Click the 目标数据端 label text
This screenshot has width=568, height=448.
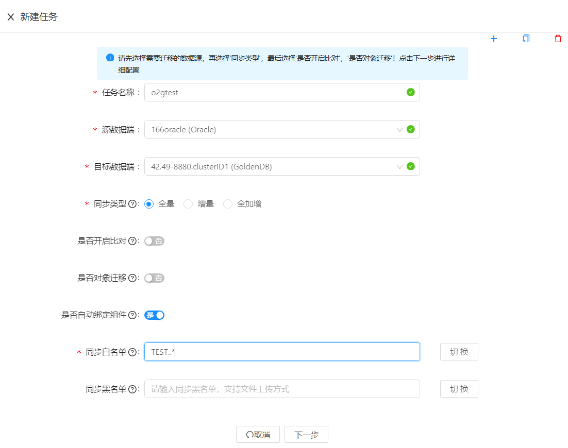click(x=114, y=167)
